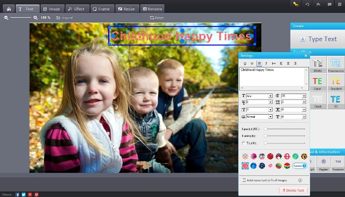Click the undo arrow icon
The image size is (345, 197).
pyautogui.click(x=308, y=4)
